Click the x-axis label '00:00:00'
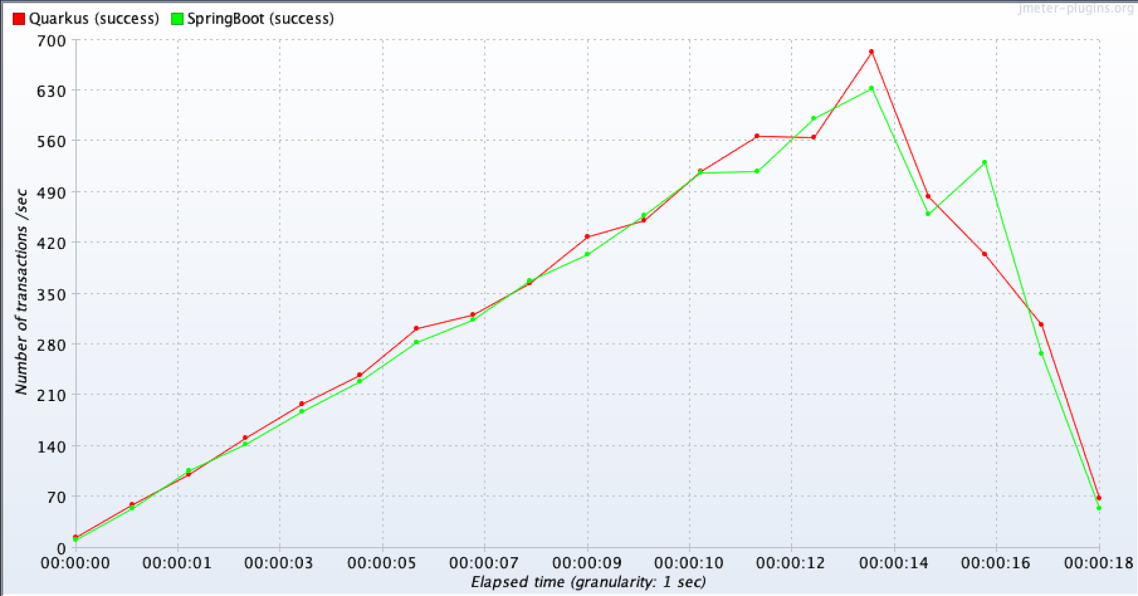 [x=75, y=563]
